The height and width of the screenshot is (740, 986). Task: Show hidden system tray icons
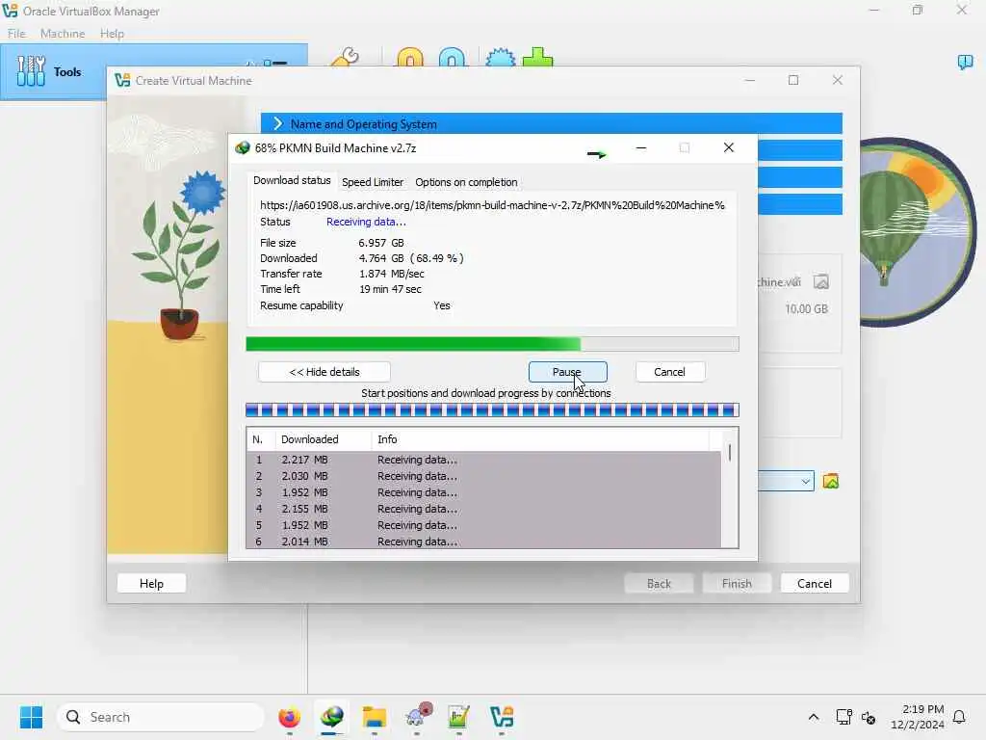click(813, 717)
